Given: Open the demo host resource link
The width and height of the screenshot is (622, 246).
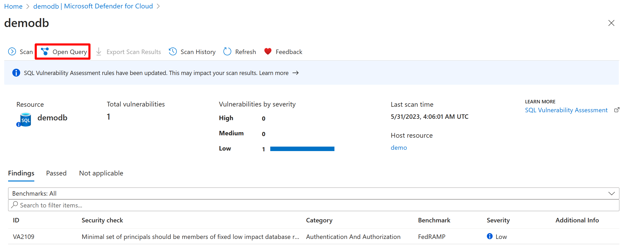Looking at the screenshot, I should pos(399,148).
